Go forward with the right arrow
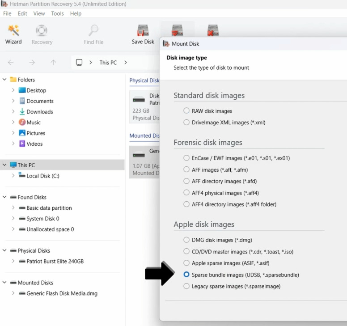347x326 pixels. tap(32, 63)
